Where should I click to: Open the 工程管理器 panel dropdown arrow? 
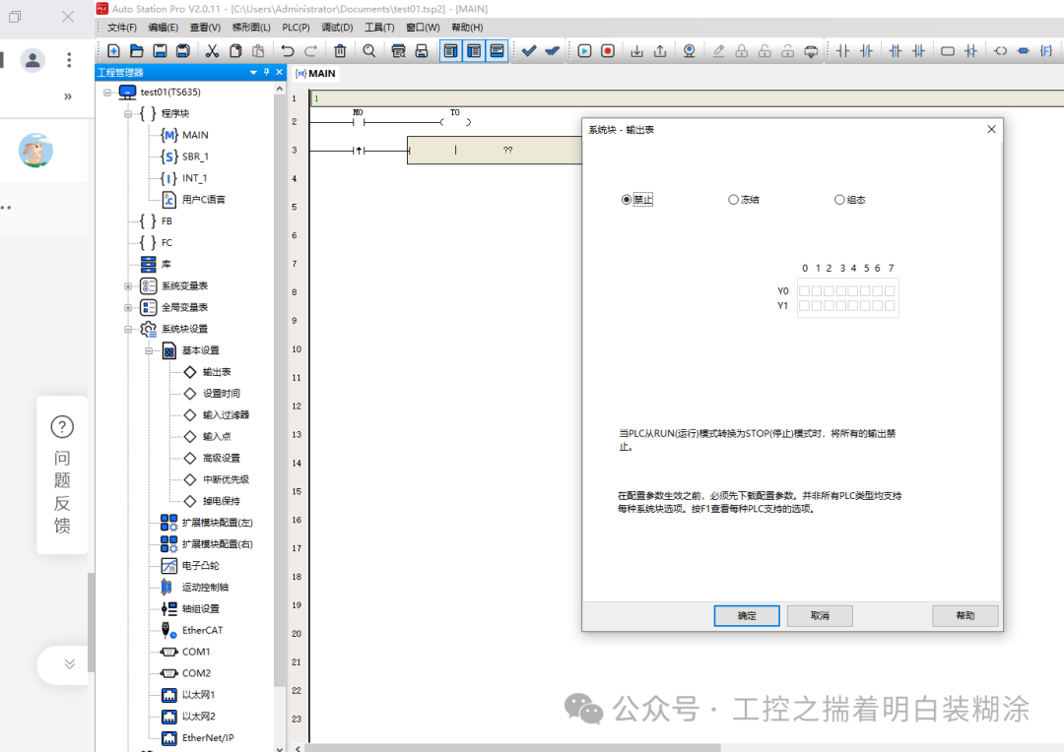click(253, 72)
